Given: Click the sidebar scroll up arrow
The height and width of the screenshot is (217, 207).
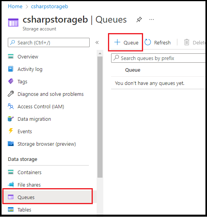Looking at the screenshot, I should pos(100,53).
